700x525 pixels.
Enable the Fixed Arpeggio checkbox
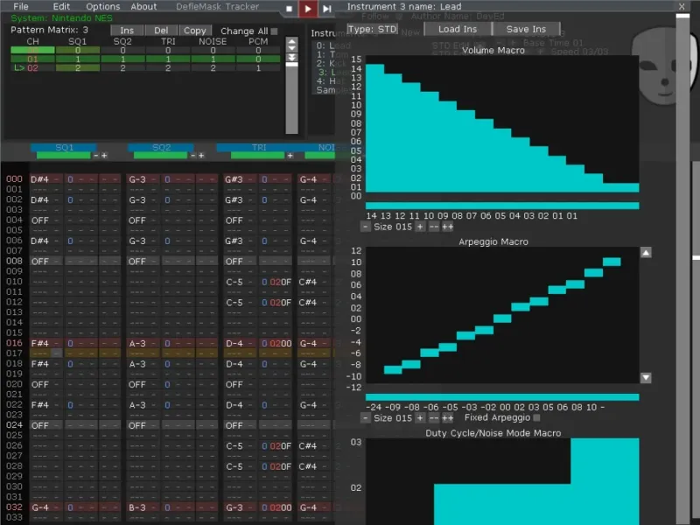(537, 418)
